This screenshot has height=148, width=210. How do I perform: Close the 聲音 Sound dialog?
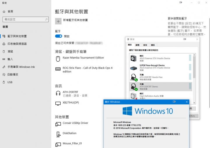tap(197, 39)
